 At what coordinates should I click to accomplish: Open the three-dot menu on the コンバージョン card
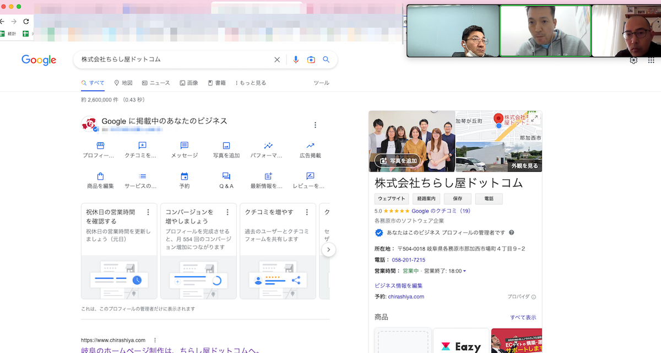pyautogui.click(x=227, y=212)
